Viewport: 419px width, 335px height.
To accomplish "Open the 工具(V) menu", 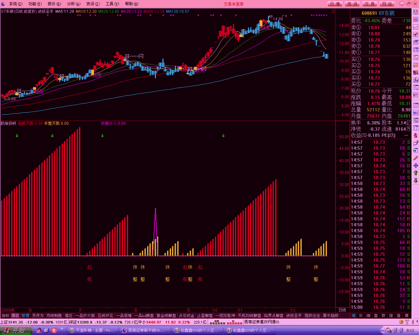I will click(x=112, y=4).
